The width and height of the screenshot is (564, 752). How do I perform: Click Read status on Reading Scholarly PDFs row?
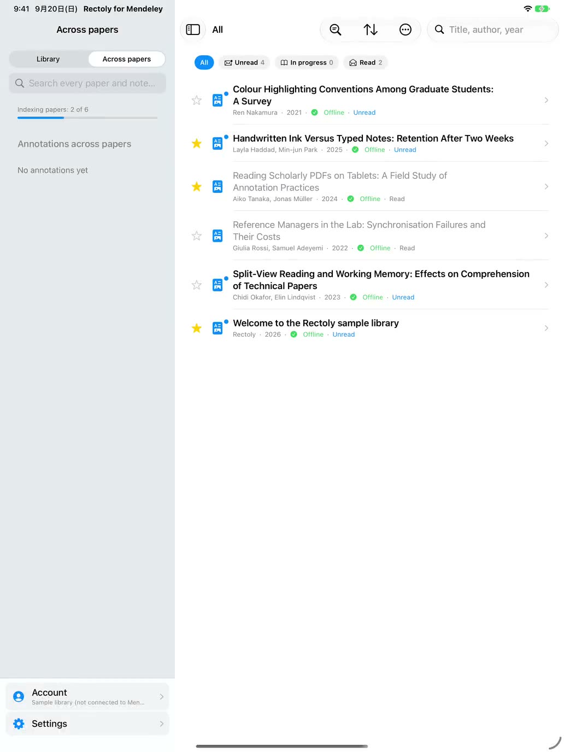point(397,199)
